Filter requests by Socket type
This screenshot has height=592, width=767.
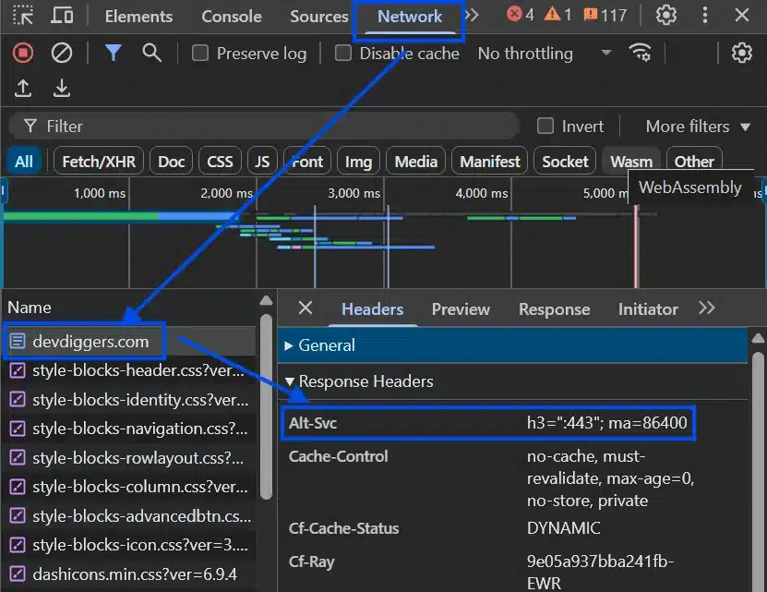(565, 161)
